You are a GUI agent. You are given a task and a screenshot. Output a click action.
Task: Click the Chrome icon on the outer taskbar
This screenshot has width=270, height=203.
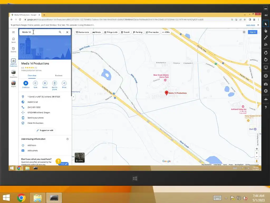21,198
